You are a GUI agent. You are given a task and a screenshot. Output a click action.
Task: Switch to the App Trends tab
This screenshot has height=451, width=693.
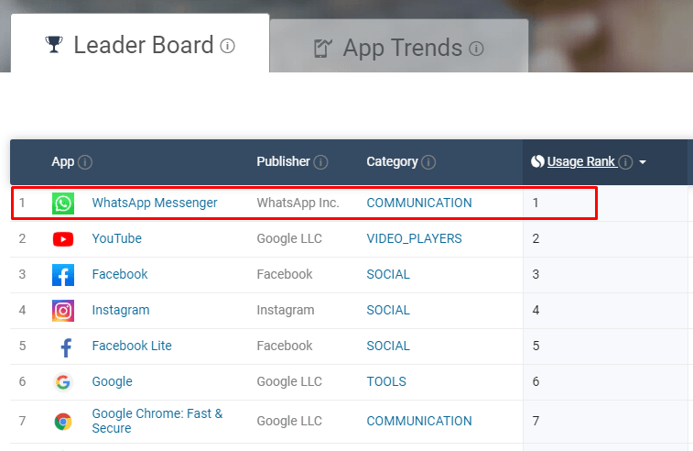[399, 48]
